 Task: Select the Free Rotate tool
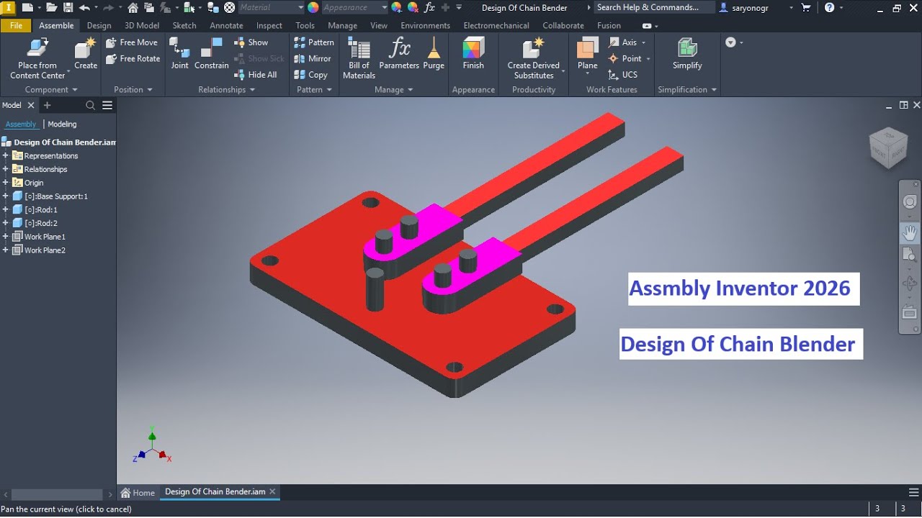(x=133, y=59)
